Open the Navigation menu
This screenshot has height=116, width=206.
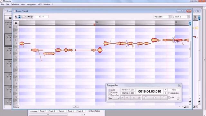pyautogui.click(x=31, y=5)
